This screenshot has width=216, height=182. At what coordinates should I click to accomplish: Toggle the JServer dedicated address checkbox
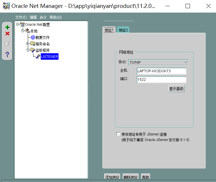pyautogui.click(x=118, y=134)
